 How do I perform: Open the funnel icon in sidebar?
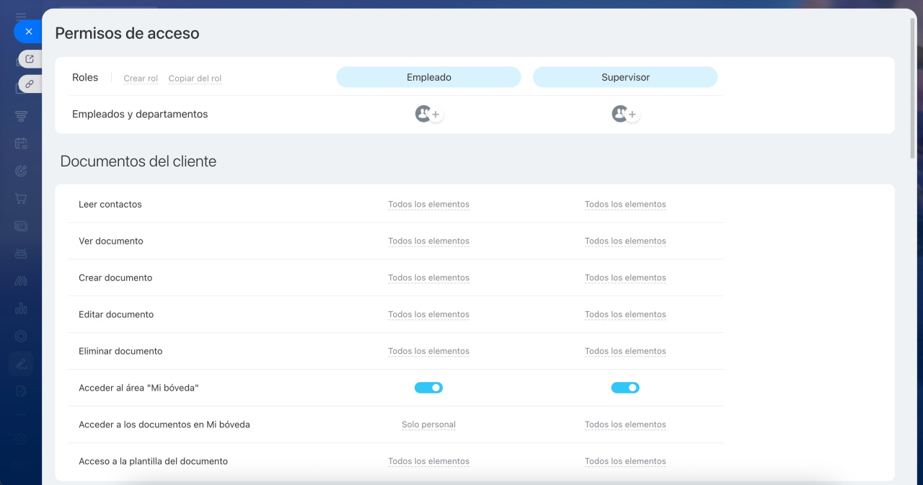(x=21, y=116)
